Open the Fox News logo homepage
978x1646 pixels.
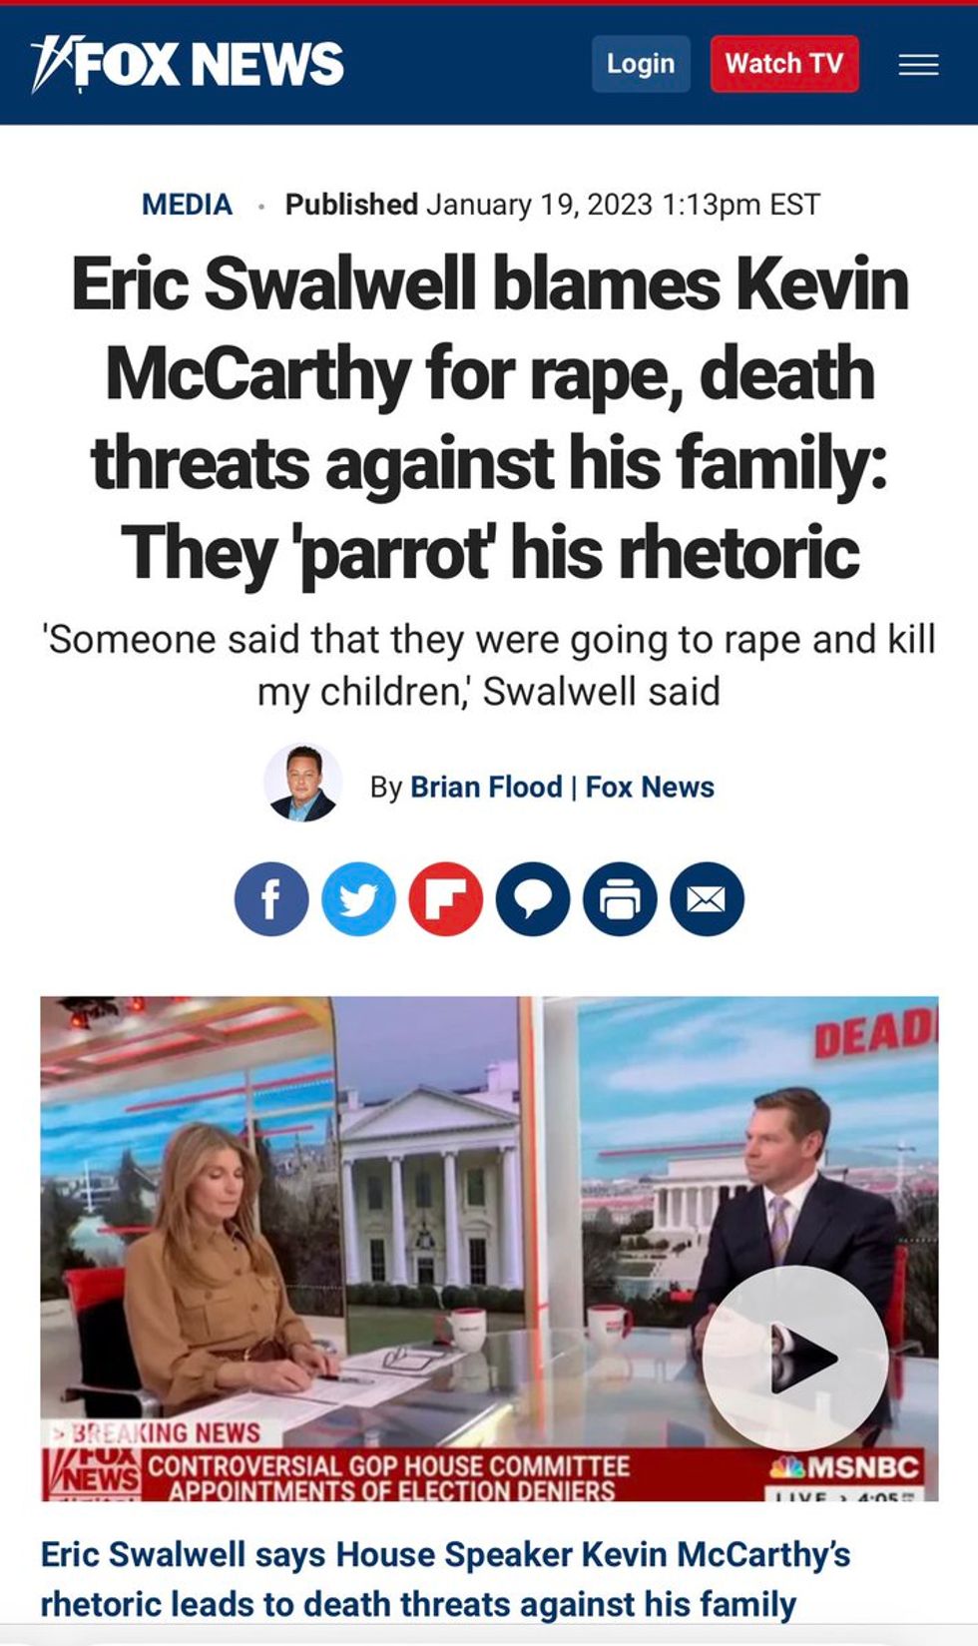coord(187,65)
